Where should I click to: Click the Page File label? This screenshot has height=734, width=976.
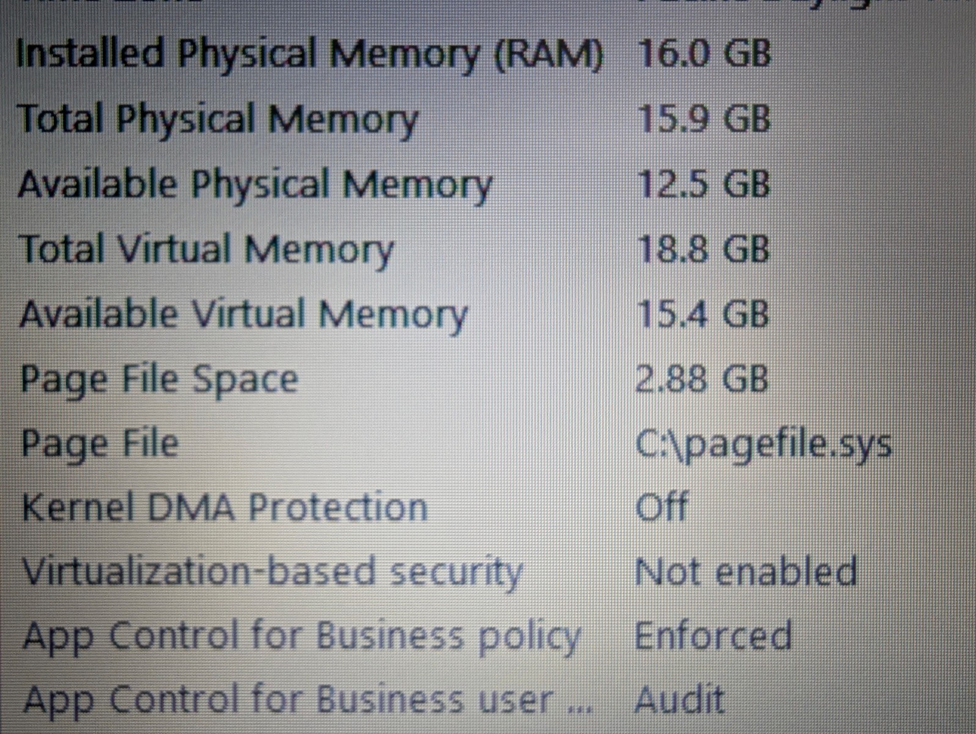tap(100, 444)
